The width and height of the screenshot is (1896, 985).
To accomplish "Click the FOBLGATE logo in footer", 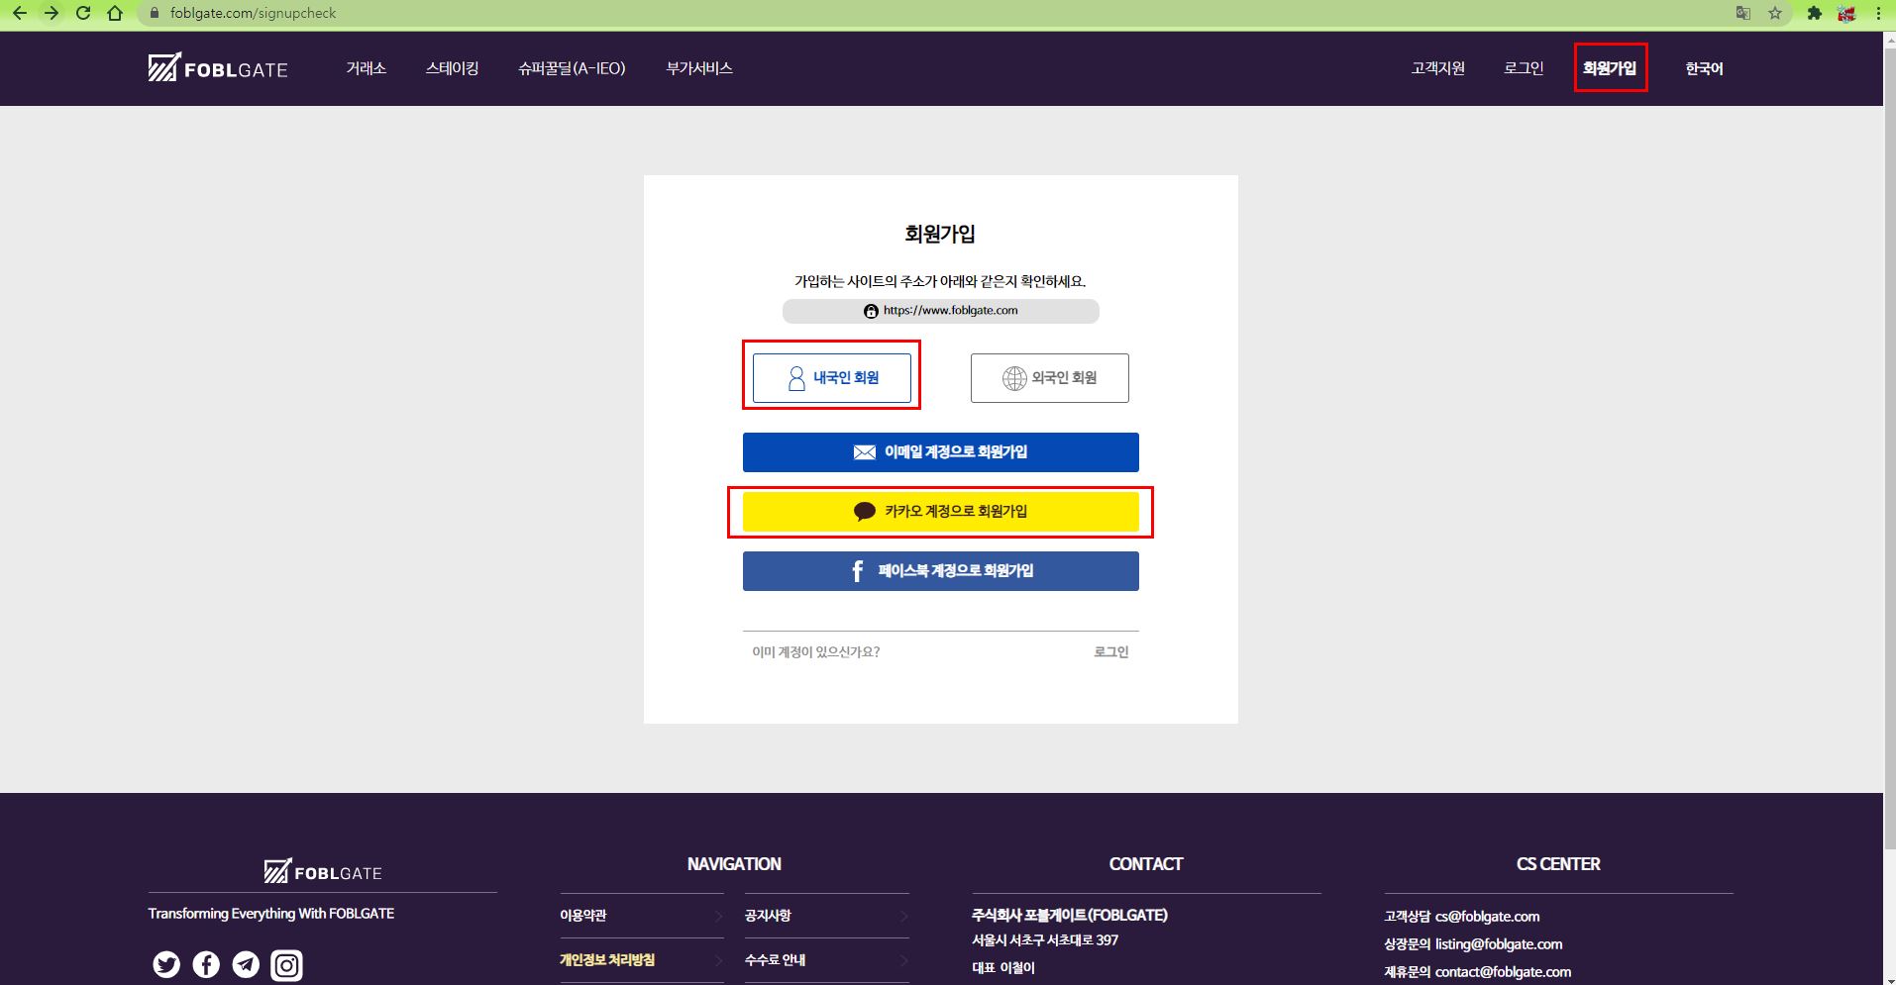I will tap(323, 871).
